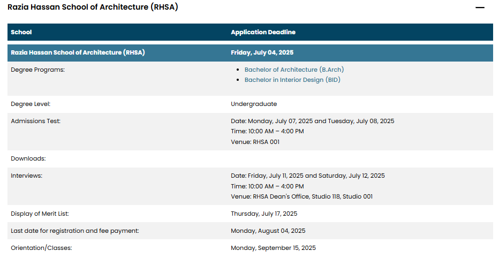499x266 pixels.
Task: Click the Downloads: label
Action: pos(28,159)
